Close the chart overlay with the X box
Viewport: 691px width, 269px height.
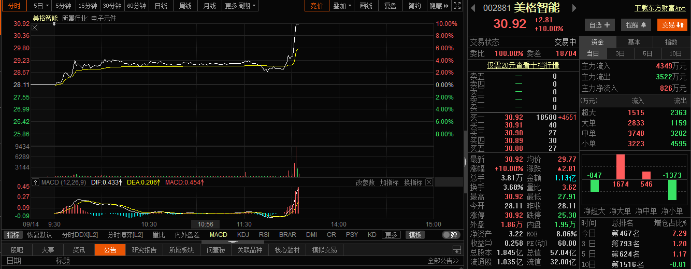click(35, 27)
